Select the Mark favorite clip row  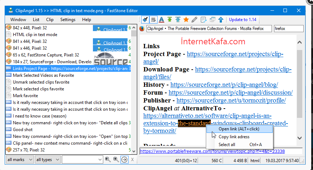pyautogui.click(x=68, y=96)
